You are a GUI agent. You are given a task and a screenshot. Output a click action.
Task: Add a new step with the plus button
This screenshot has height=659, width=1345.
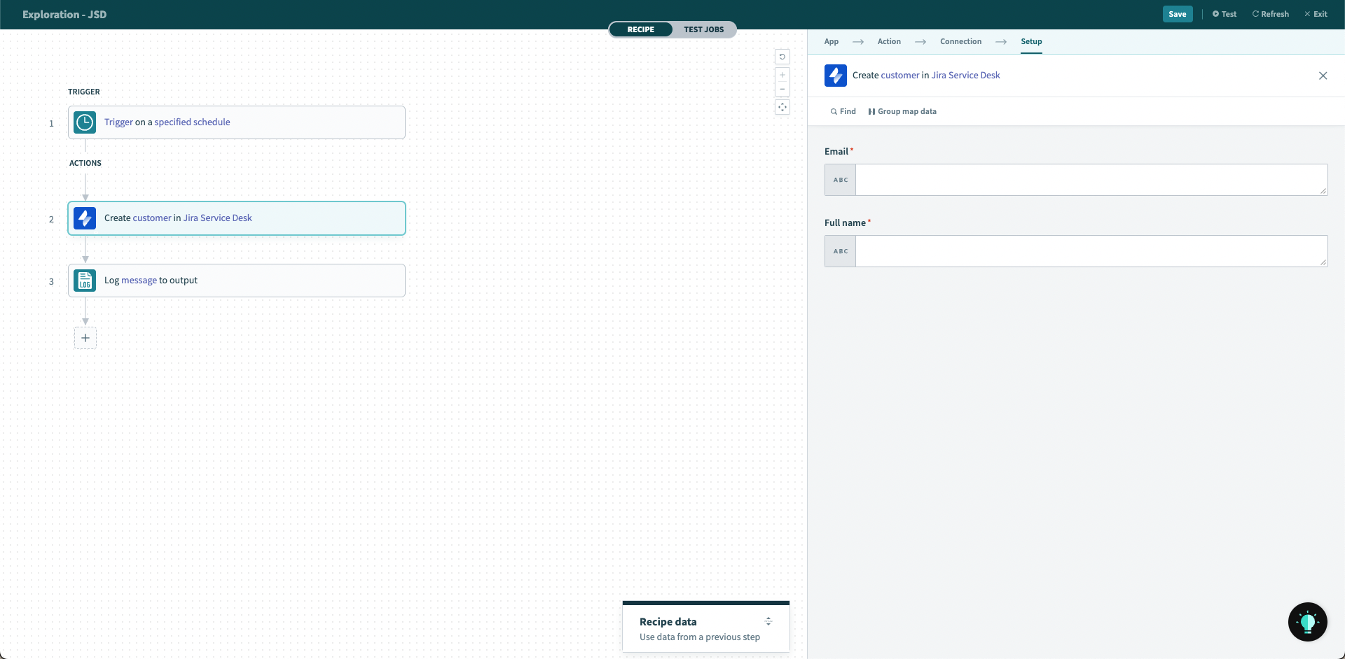pyautogui.click(x=85, y=338)
